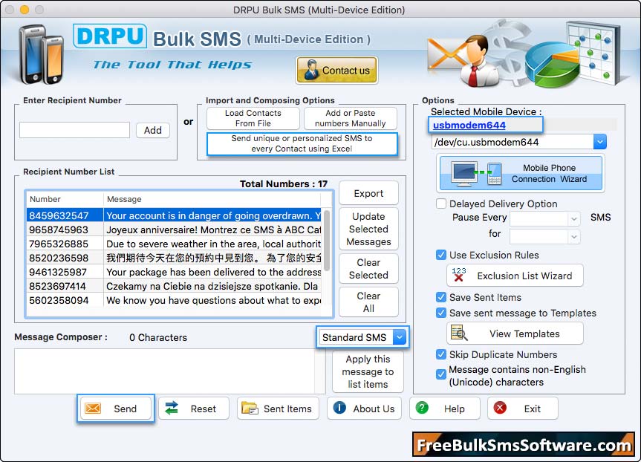Click the 123 red X exclusion icon
This screenshot has width=641, height=462.
point(459,275)
